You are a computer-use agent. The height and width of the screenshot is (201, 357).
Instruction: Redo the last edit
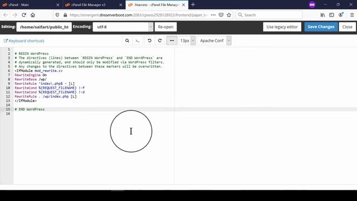tap(160, 41)
